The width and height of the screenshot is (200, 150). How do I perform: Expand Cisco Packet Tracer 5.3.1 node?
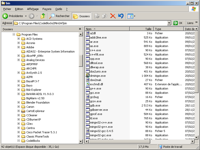tap(18, 132)
